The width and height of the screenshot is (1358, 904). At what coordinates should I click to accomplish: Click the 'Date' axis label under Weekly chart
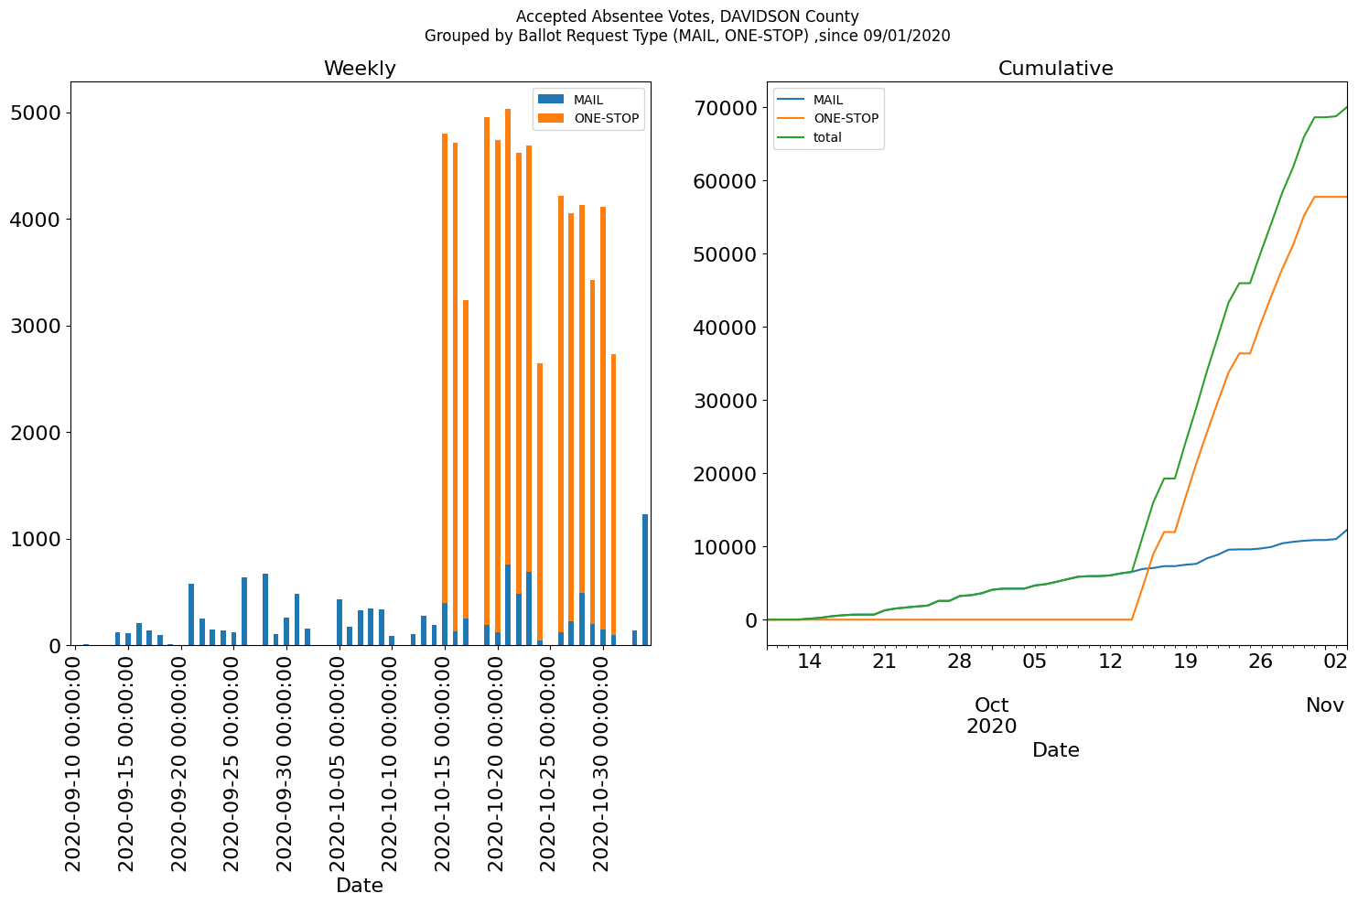360,886
